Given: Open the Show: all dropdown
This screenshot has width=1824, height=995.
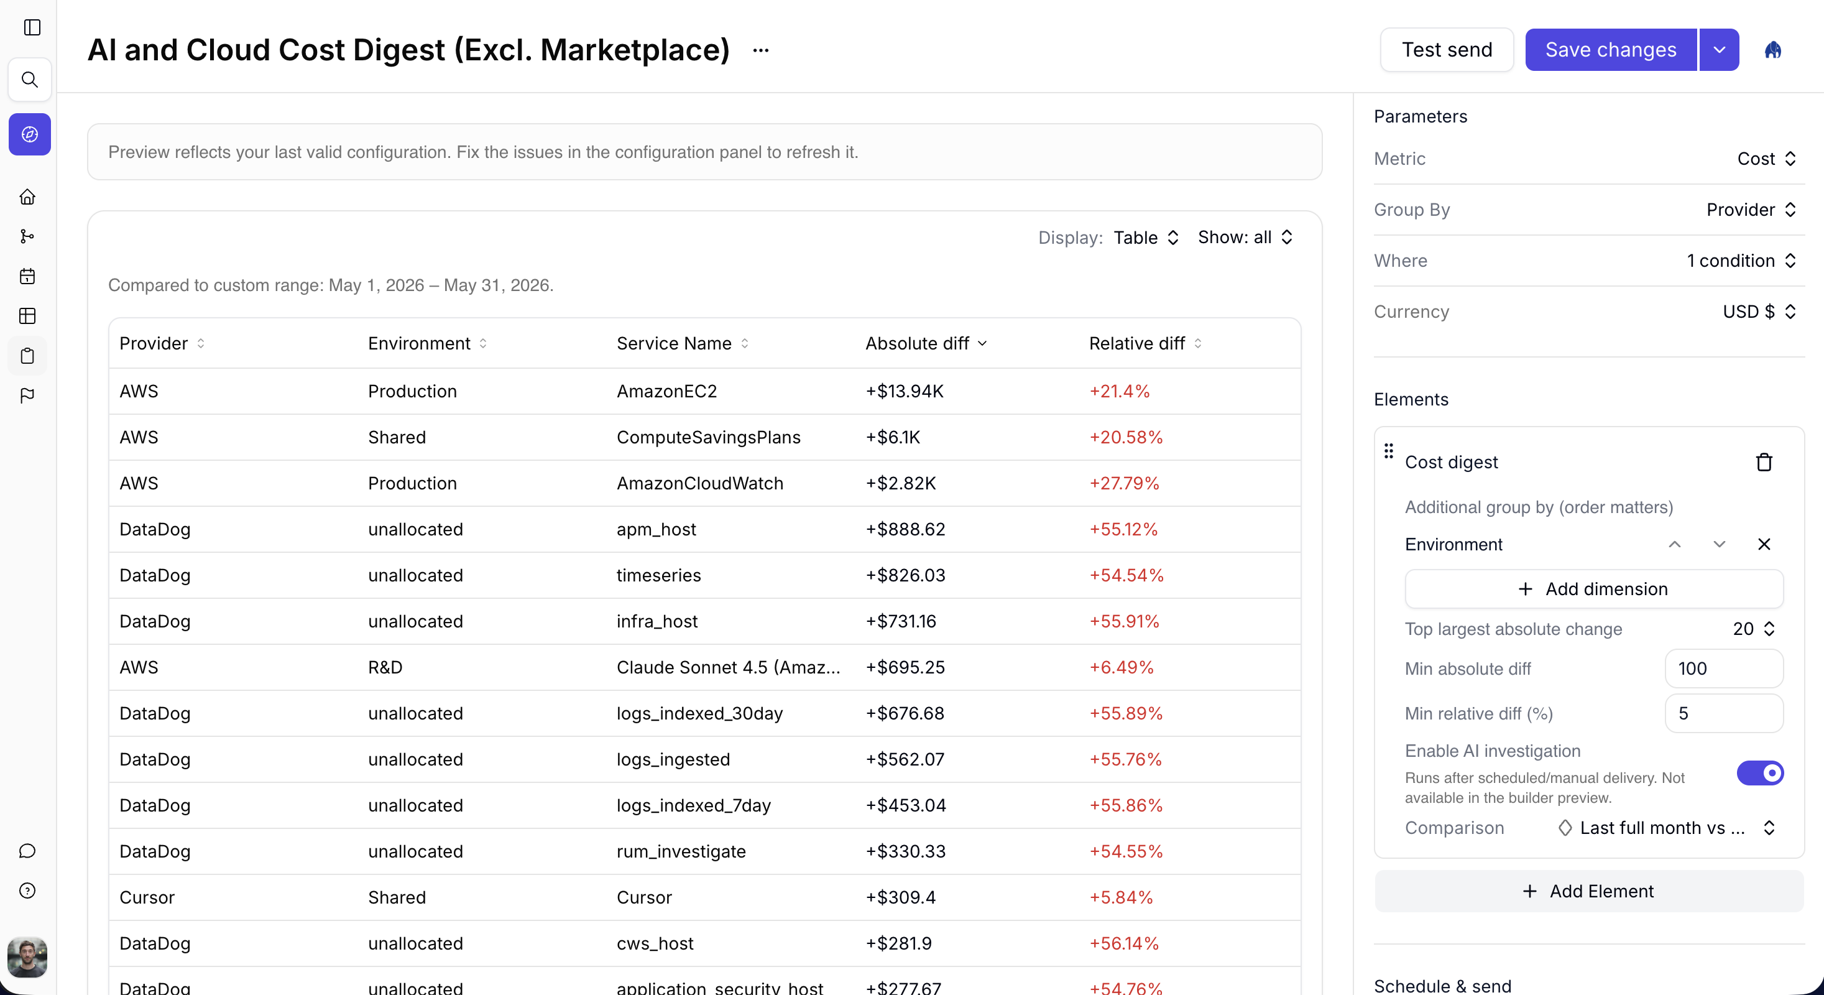Looking at the screenshot, I should pos(1245,237).
